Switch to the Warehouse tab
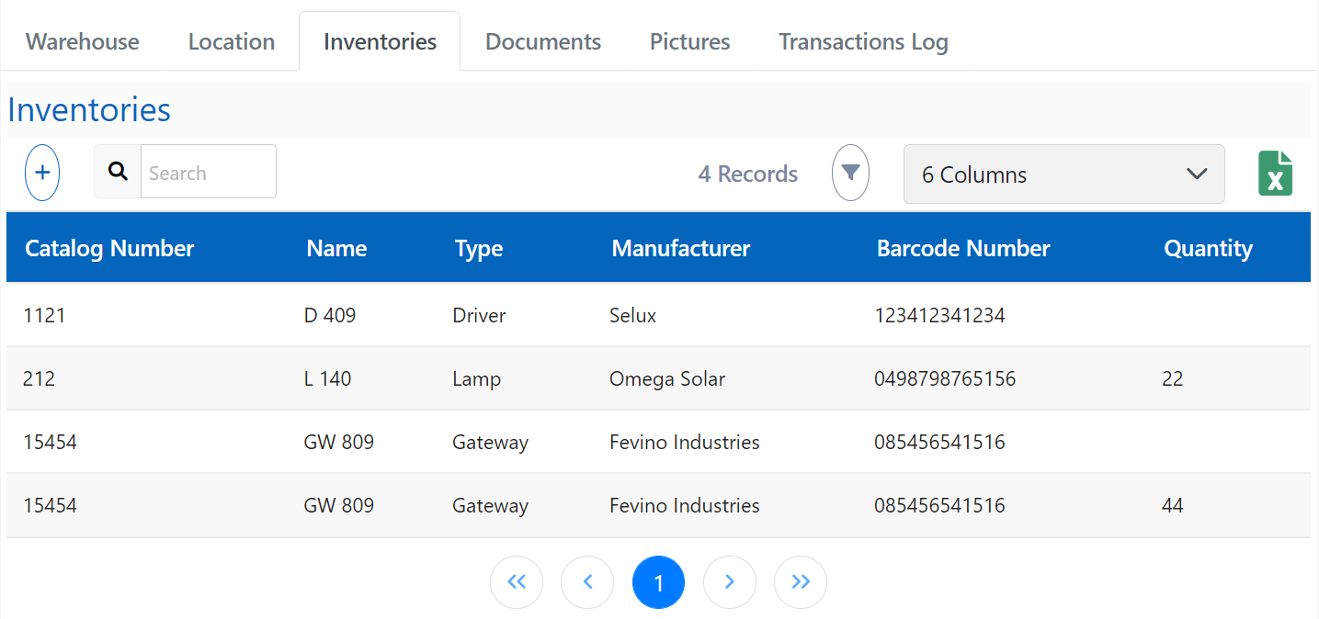 [x=83, y=42]
